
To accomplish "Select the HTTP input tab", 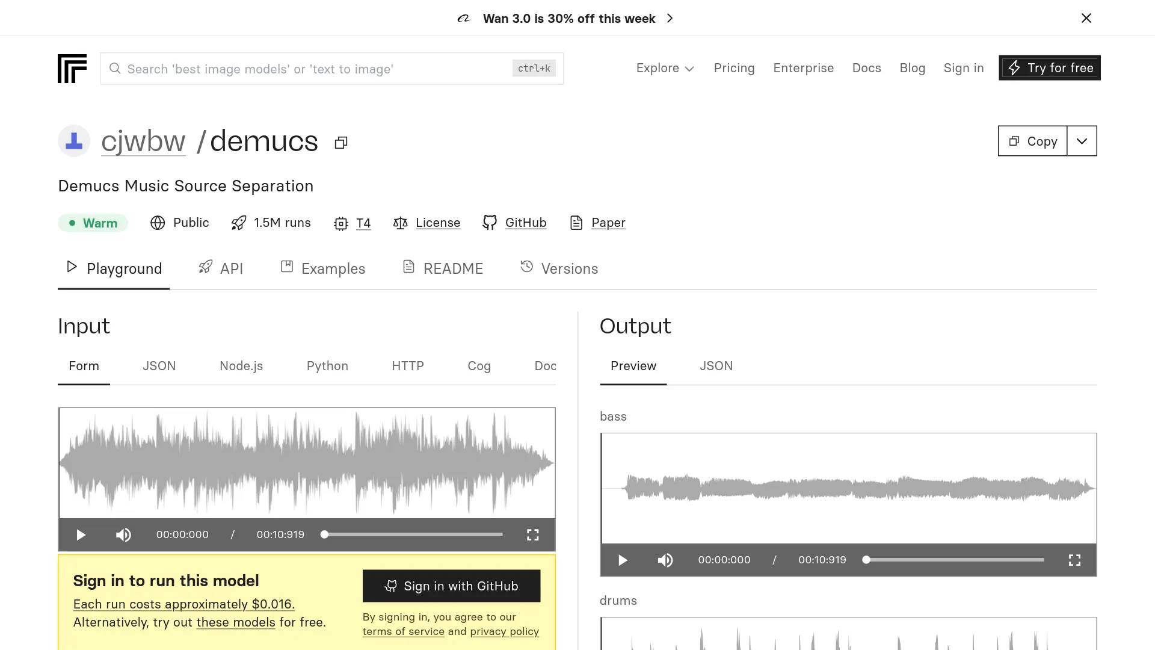I will pyautogui.click(x=408, y=366).
